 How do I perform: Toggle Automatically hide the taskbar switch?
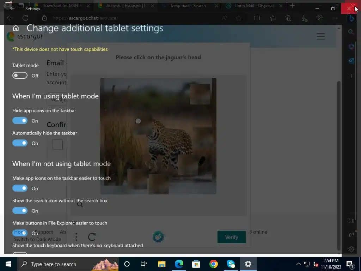20,143
